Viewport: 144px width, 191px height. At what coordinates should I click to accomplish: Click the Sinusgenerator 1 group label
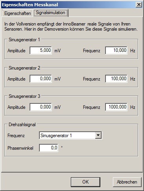(x=24, y=40)
